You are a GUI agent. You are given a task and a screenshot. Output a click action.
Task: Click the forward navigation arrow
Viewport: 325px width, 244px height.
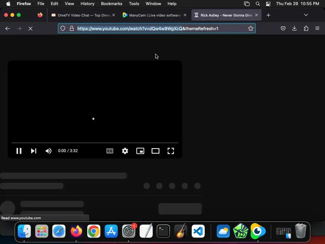tap(19, 28)
